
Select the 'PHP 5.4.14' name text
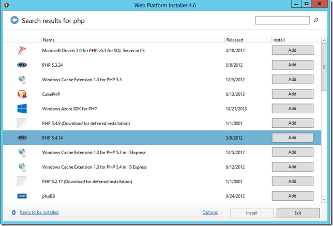[x=52, y=138]
